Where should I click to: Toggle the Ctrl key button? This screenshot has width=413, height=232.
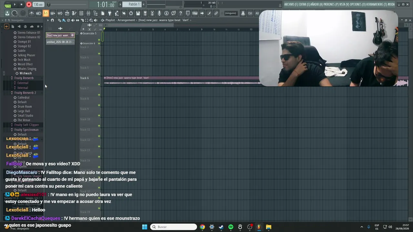250,13
